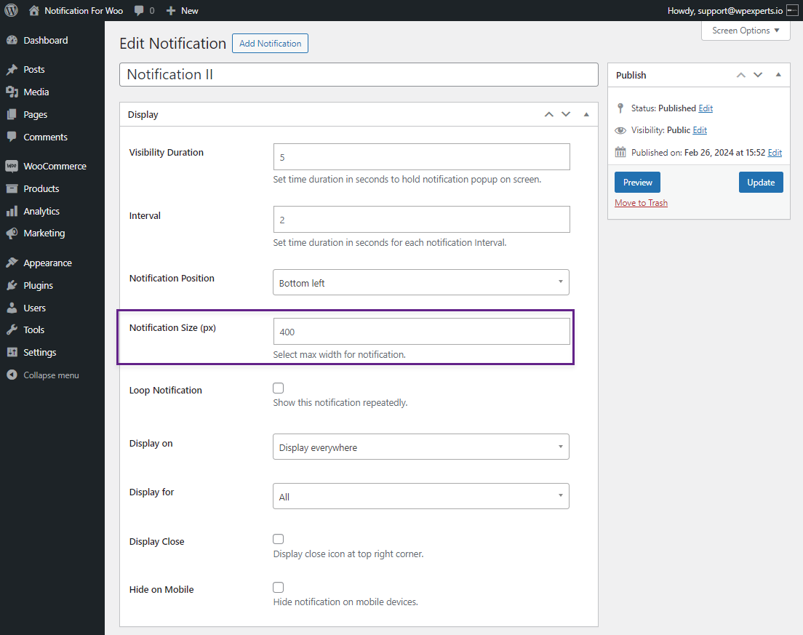The height and width of the screenshot is (635, 803).
Task: Click the calendar icon beside Published on
Action: 620,152
